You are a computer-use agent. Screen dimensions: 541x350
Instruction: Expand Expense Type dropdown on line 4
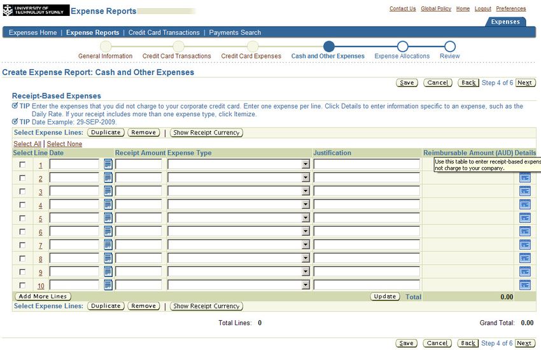[306, 205]
